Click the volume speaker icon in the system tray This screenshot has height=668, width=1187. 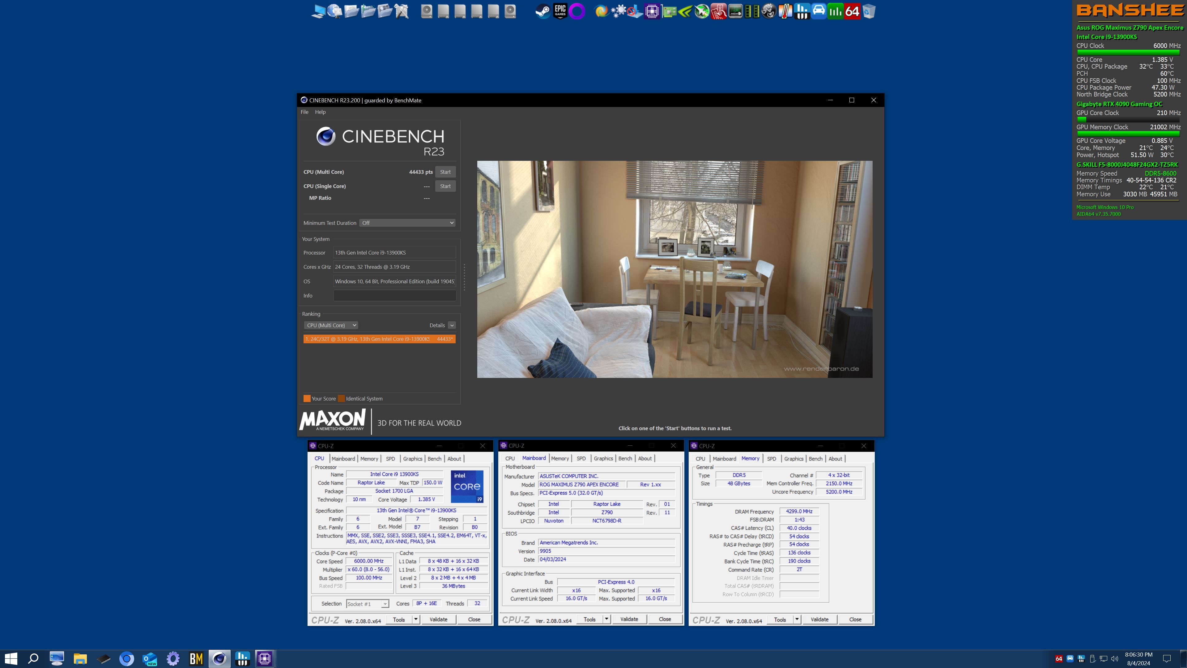coord(1115,658)
